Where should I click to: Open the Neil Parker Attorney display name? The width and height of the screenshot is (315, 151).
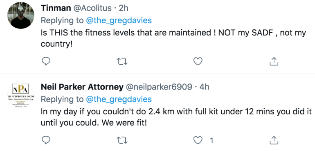click(x=82, y=87)
